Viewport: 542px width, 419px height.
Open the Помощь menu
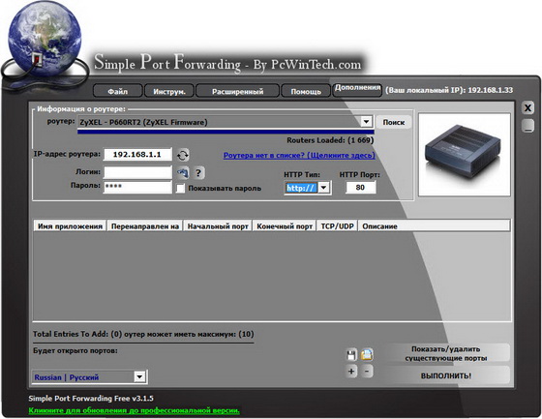coord(306,91)
